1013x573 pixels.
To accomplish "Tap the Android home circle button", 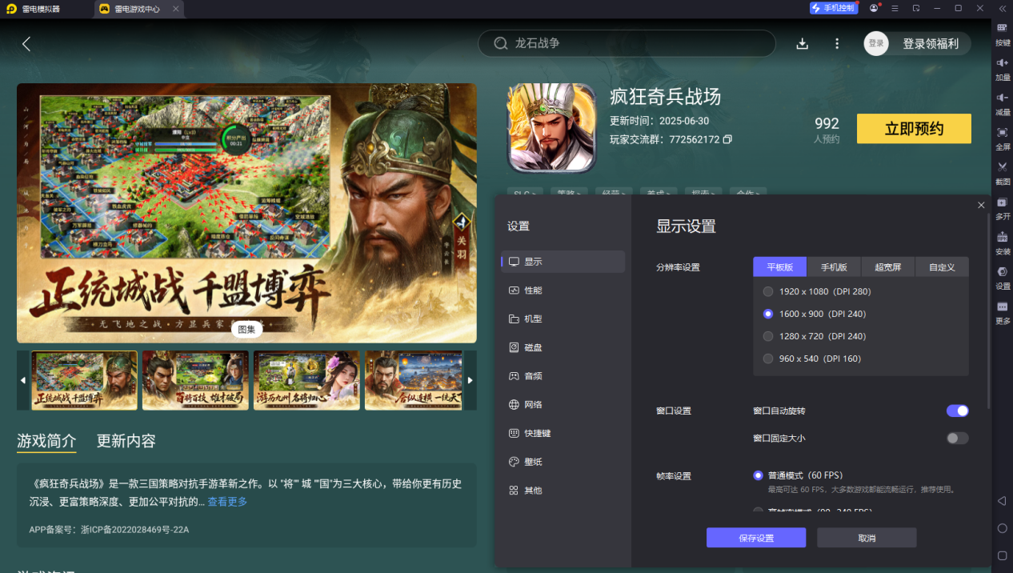I will (1002, 528).
